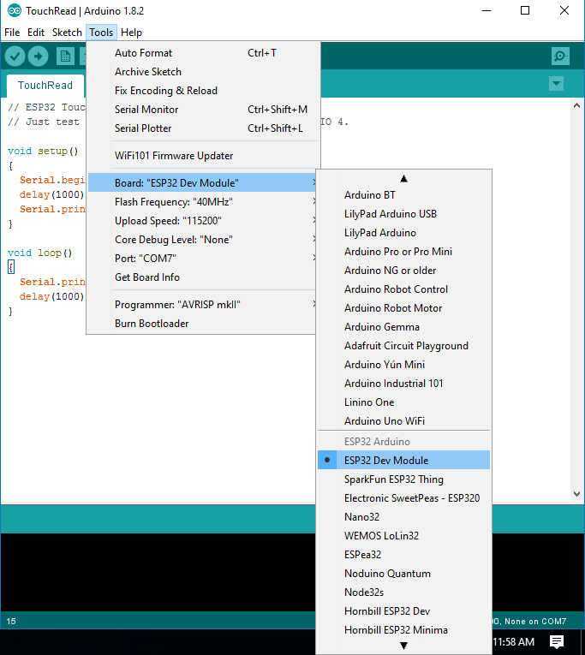Click the tab options down-arrow icon
The width and height of the screenshot is (585, 655).
pos(557,84)
